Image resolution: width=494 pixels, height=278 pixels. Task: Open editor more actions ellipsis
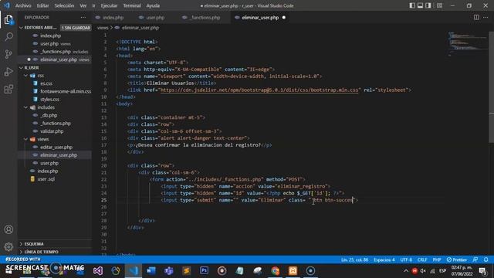point(486,17)
